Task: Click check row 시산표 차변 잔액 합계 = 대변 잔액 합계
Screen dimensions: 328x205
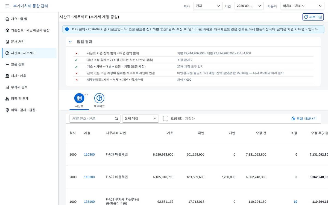Action: pyautogui.click(x=193, y=53)
